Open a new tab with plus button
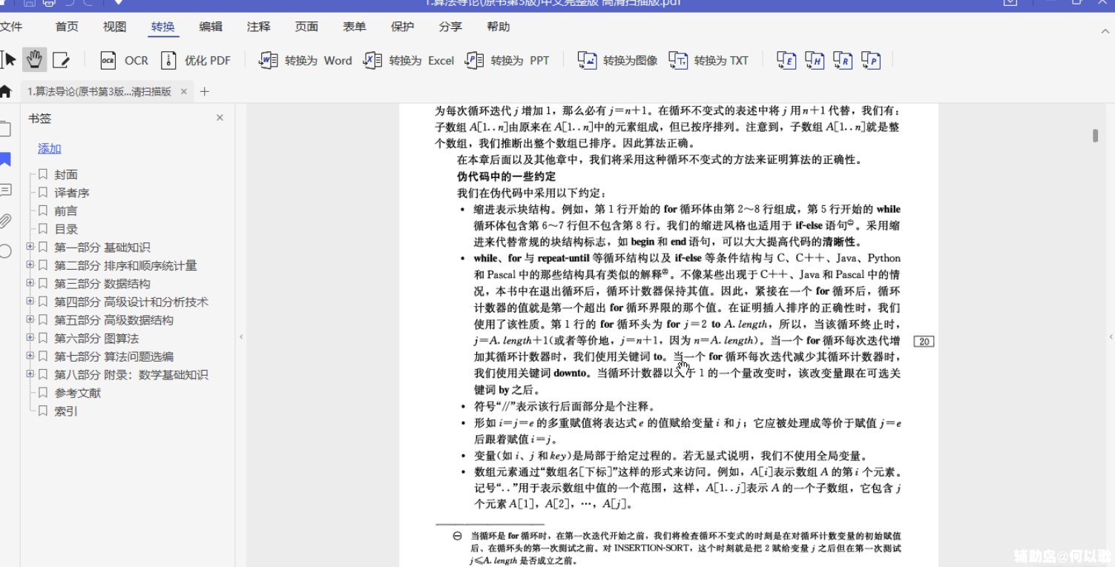The height and width of the screenshot is (567, 1115). pos(205,92)
